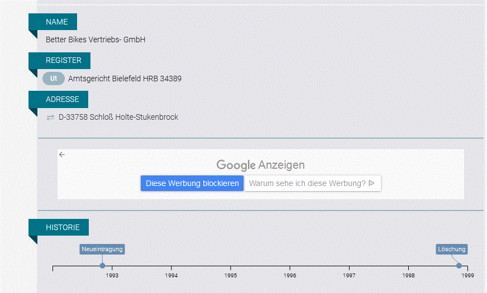Image resolution: width=487 pixels, height=293 pixels.
Task: Select the Neueintragung label on the timeline
Action: (102, 249)
